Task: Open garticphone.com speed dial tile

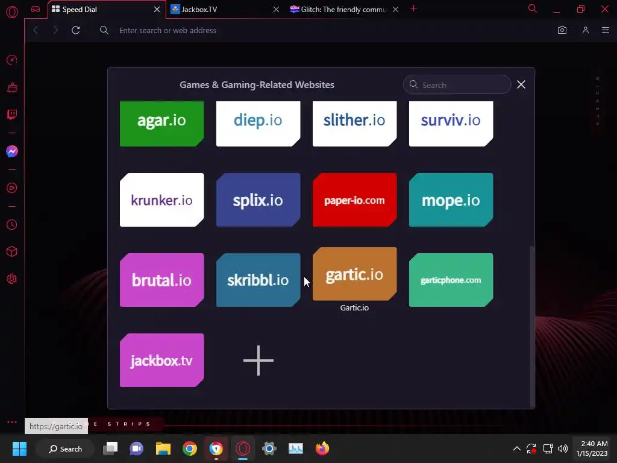Action: click(451, 280)
